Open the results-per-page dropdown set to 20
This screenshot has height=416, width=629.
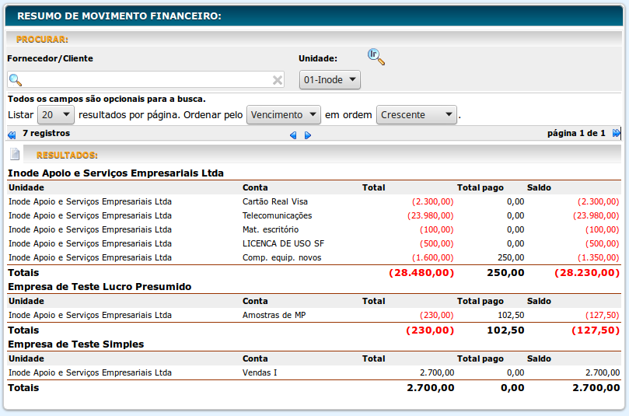click(x=56, y=115)
